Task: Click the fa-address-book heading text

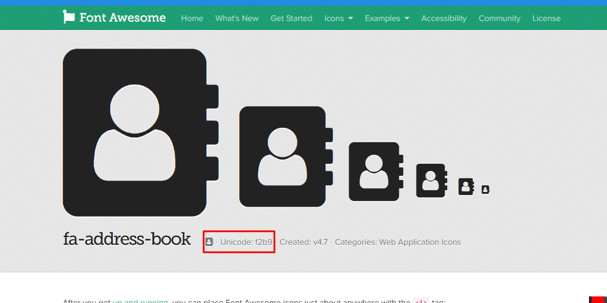Action: point(127,239)
